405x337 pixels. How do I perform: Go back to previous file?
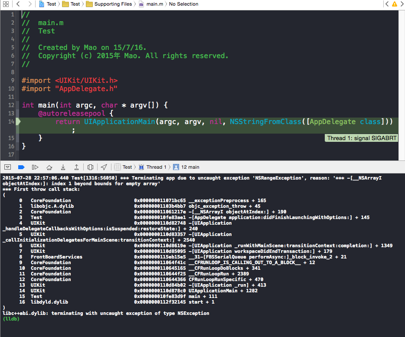(18, 4)
